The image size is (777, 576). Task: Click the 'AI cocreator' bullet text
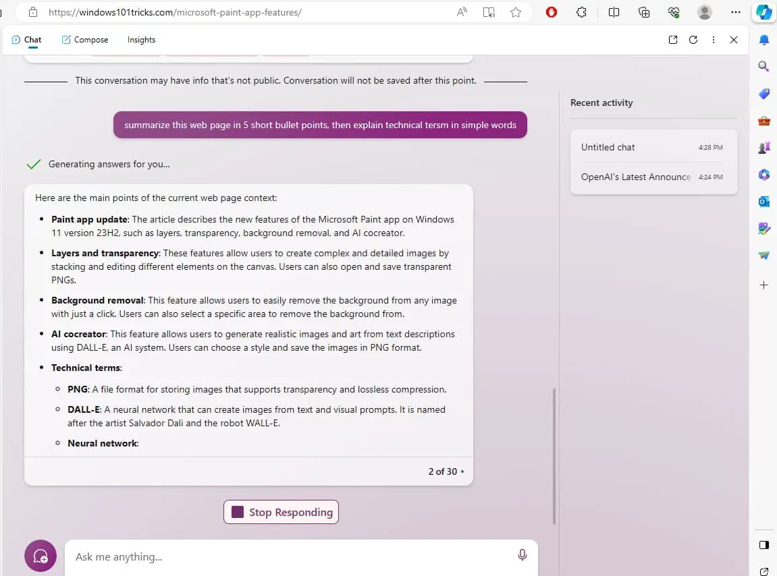click(x=79, y=334)
